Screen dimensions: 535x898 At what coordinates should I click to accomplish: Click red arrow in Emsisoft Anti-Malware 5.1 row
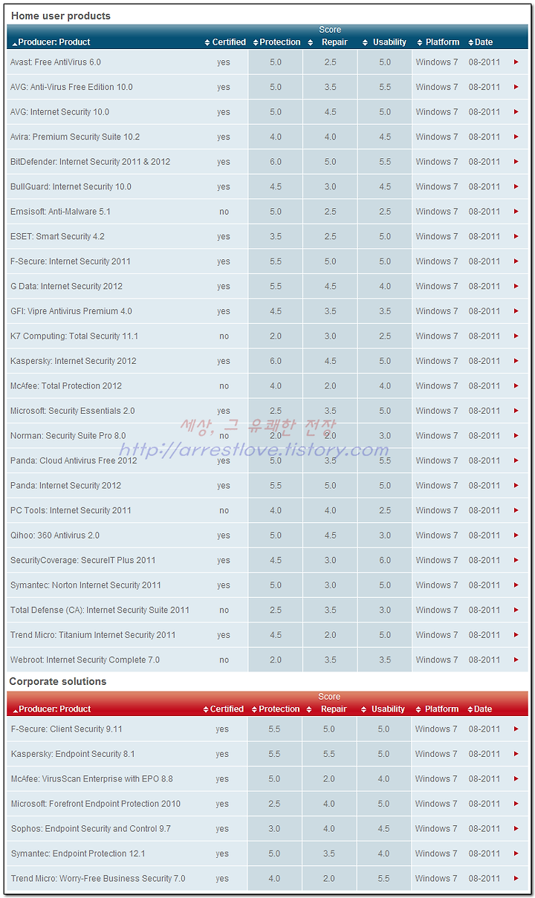coord(516,212)
